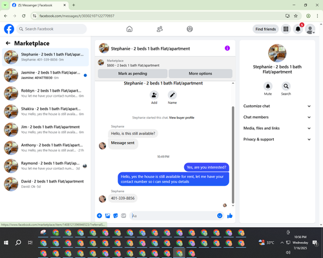Screen dimensions: 323x258
Task: Open the account profile menu
Action: coord(310,29)
